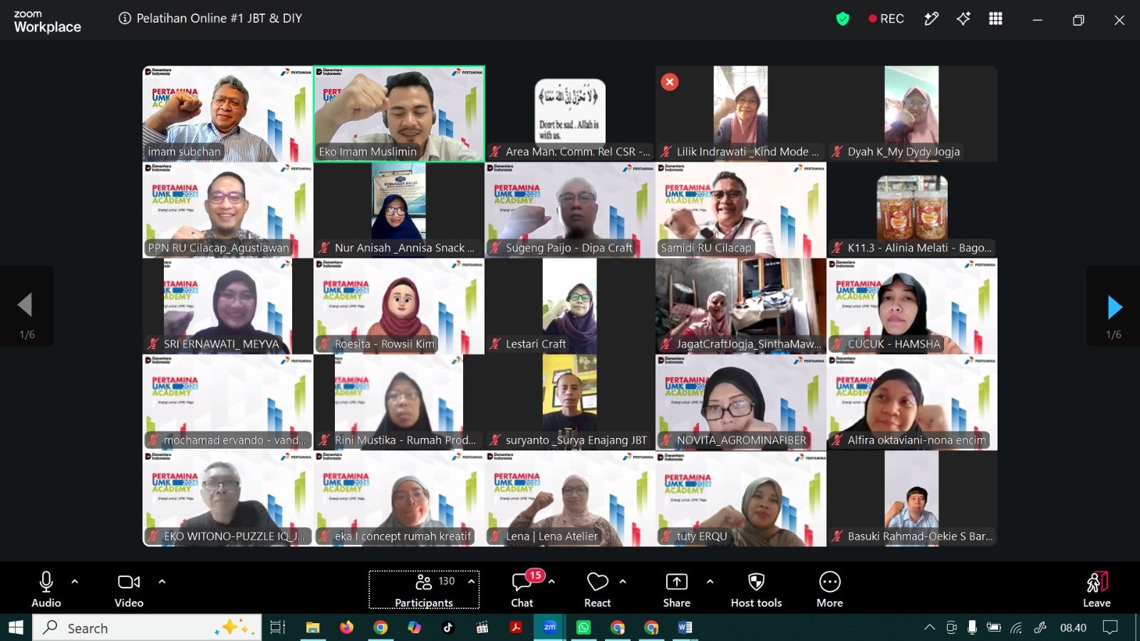Open the annotate pen icon
The image size is (1140, 641).
click(x=931, y=19)
